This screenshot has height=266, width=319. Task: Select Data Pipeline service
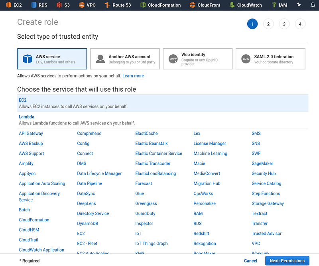tap(89, 183)
